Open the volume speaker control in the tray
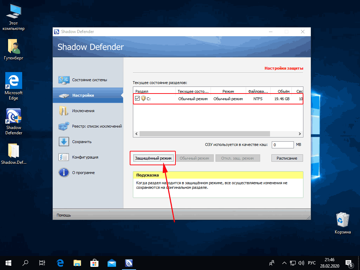Image resolution: width=360 pixels, height=270 pixels. pyautogui.click(x=301, y=263)
